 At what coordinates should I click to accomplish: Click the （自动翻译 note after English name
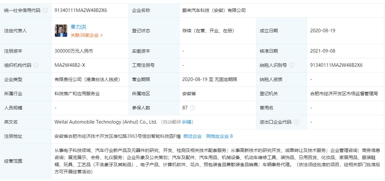pos(171,122)
